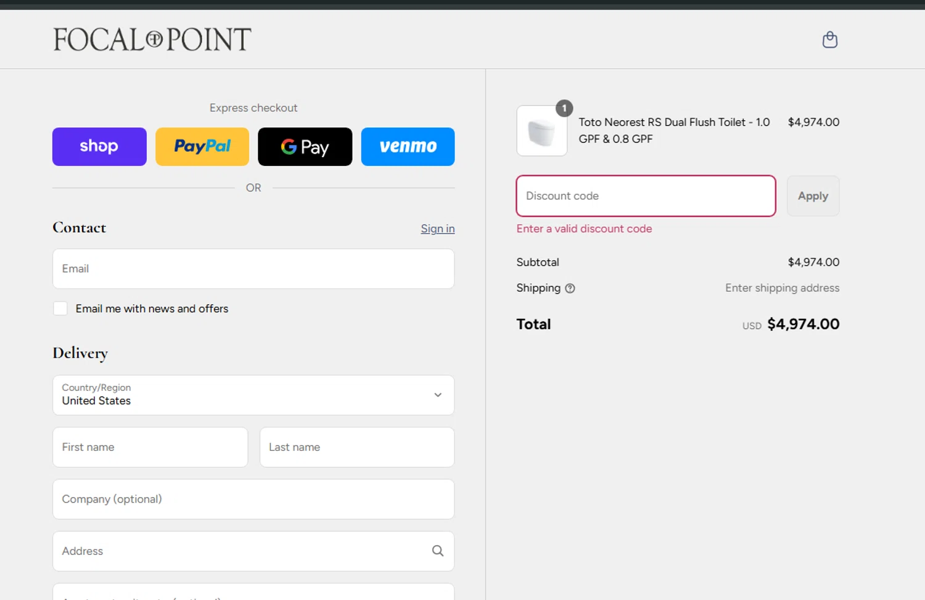Click the Apply discount button
This screenshot has height=600, width=925.
tap(813, 196)
